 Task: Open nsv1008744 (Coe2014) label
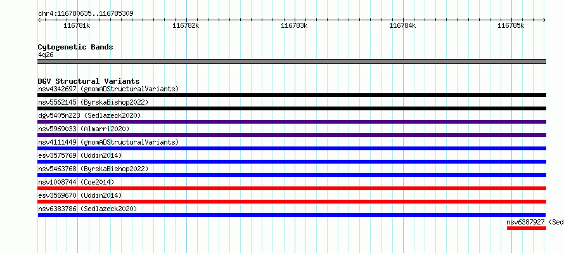tap(76, 182)
